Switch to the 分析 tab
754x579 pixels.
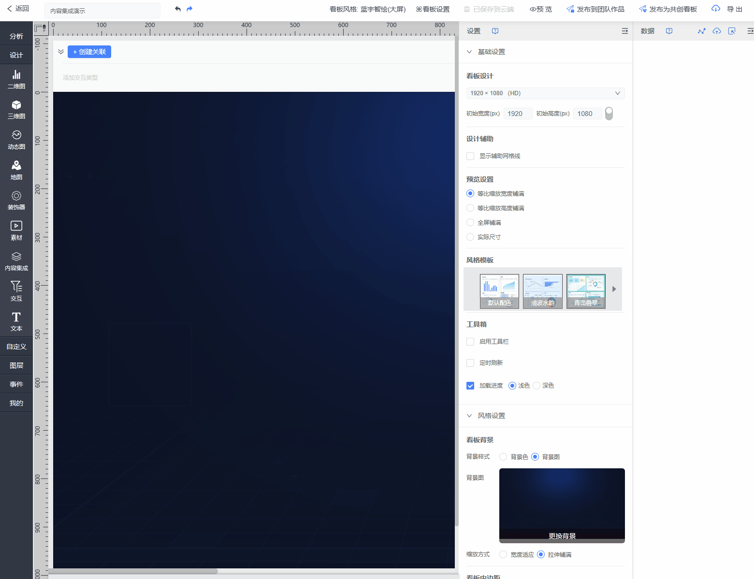[16, 36]
